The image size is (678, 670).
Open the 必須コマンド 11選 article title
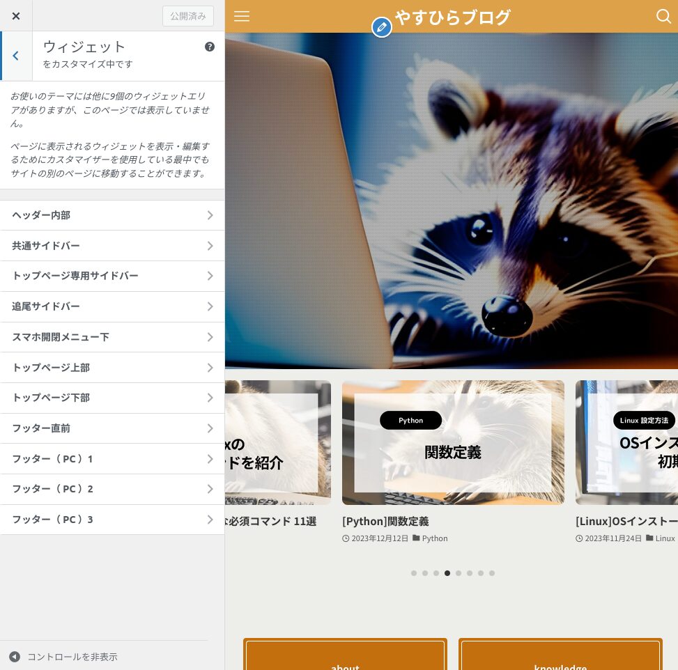[x=271, y=521]
